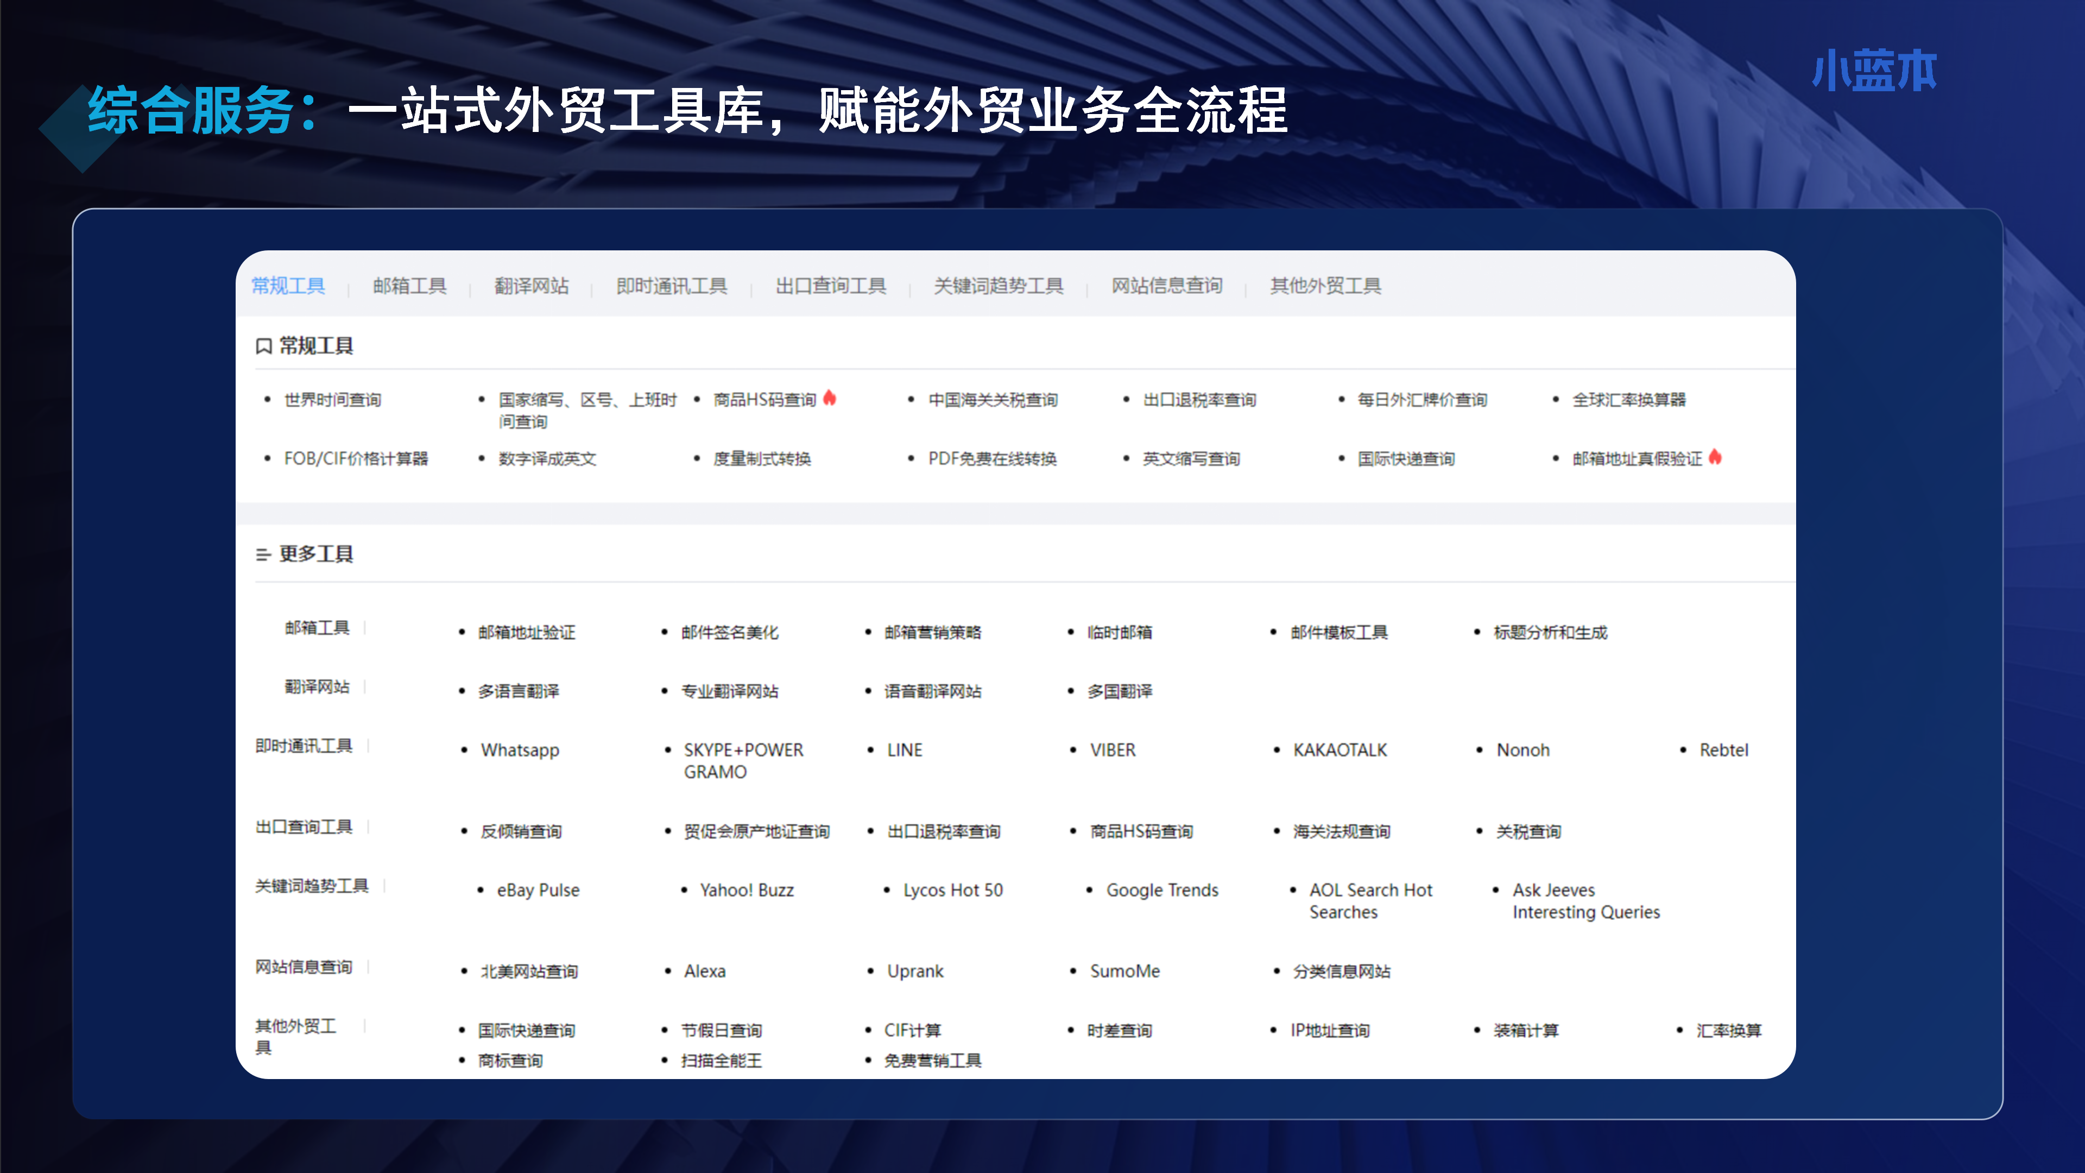
Task: Click the 即时通讯工具 category label
Action: pyautogui.click(x=304, y=746)
